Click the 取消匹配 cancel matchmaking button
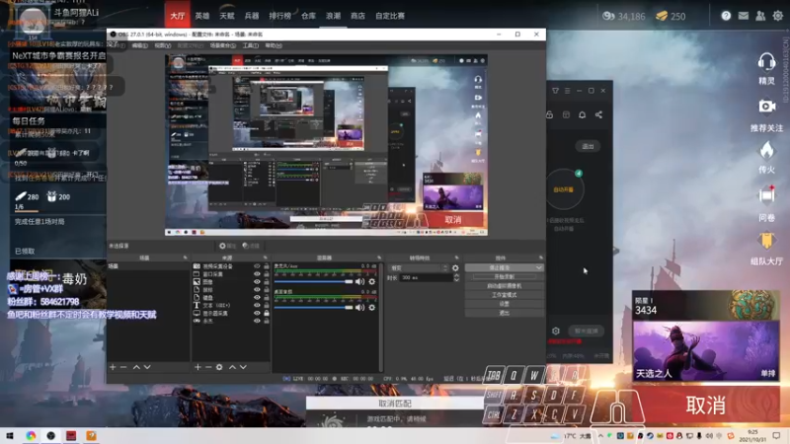Screen dimensions: 790x444 (394, 404)
